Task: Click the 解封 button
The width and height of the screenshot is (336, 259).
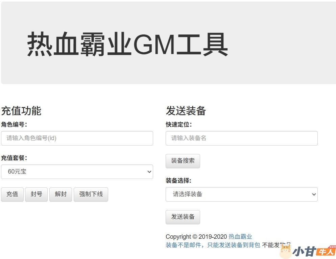Action: click(61, 195)
